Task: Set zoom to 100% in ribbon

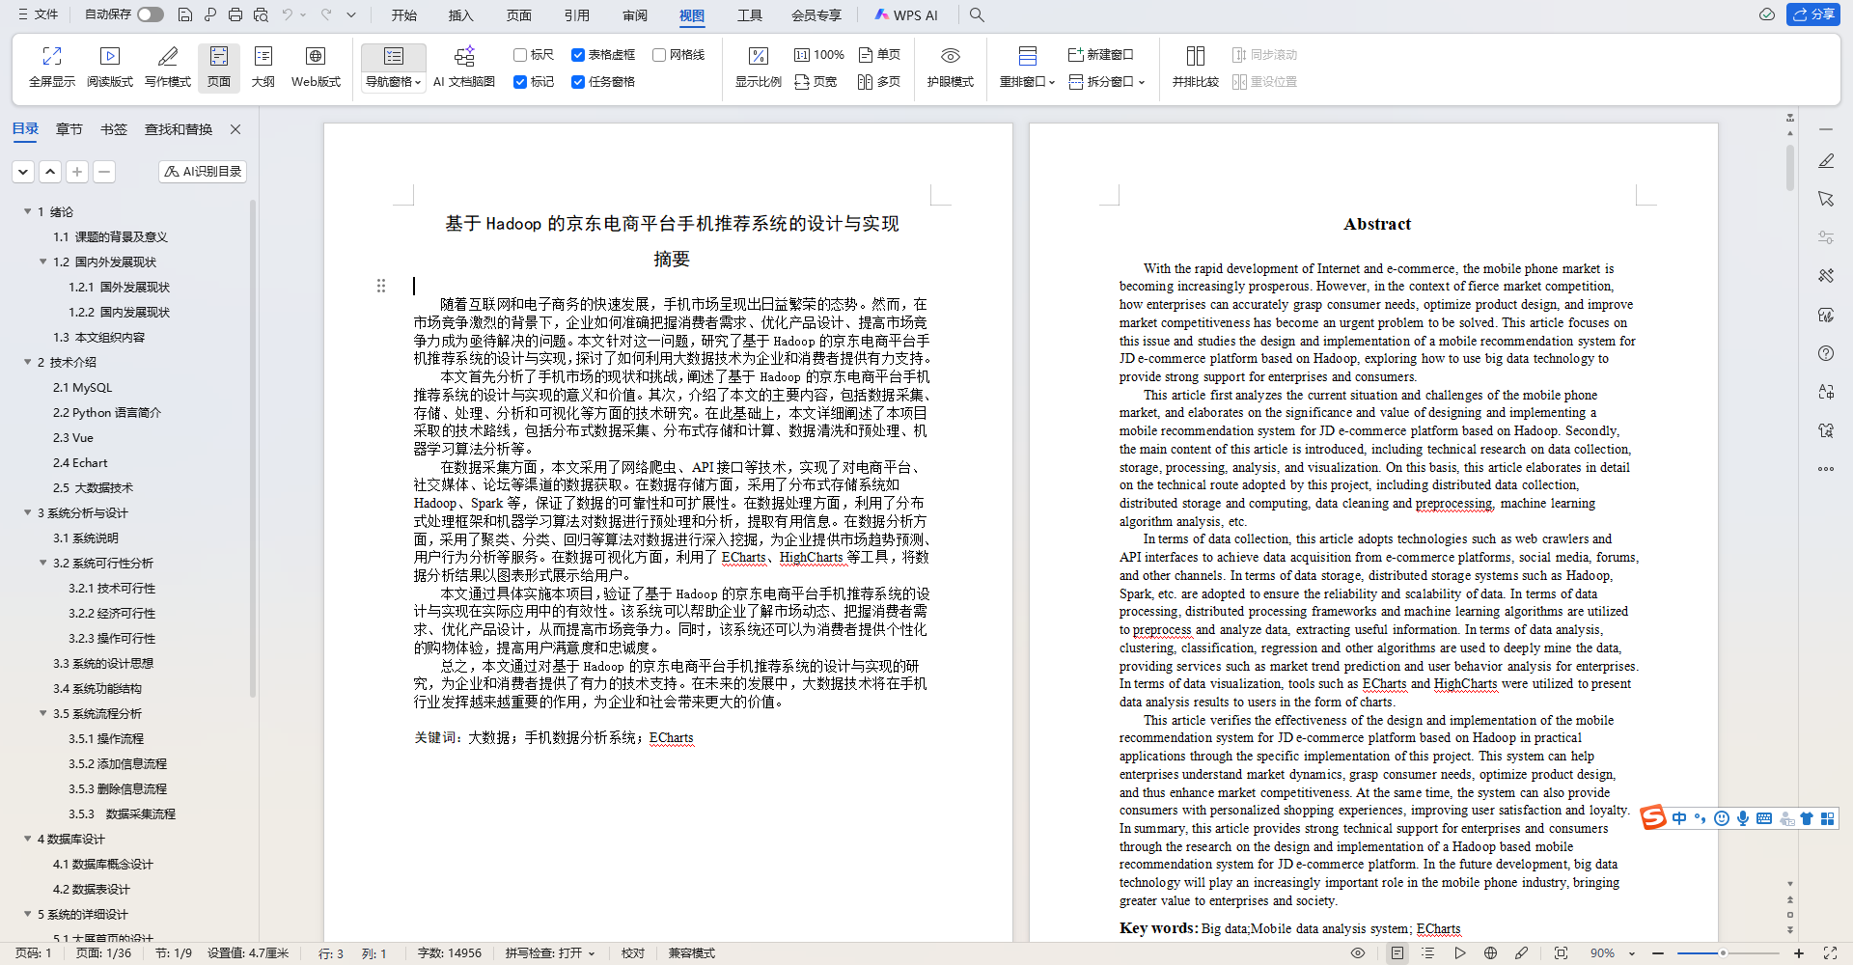Action: pyautogui.click(x=819, y=55)
